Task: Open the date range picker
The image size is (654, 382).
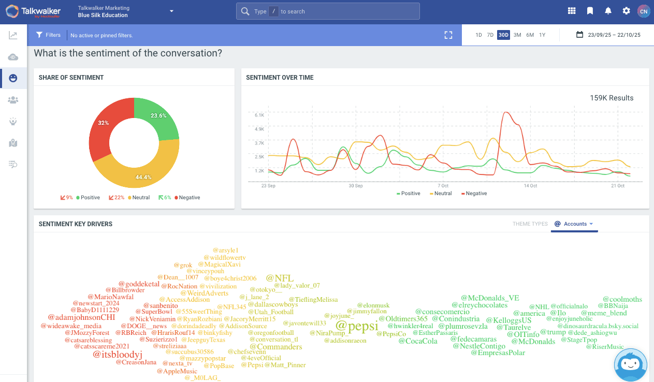Action: pyautogui.click(x=608, y=35)
